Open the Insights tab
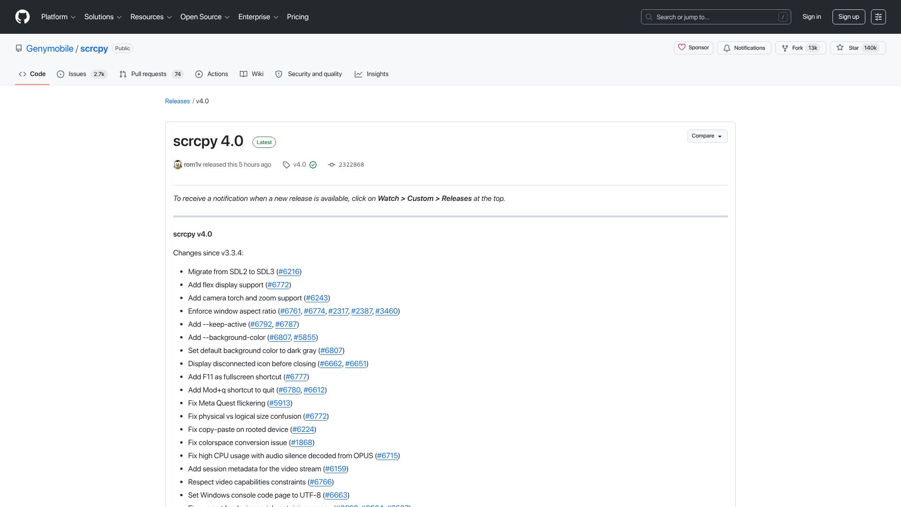Viewport: 901px width, 507px height. pos(372,74)
